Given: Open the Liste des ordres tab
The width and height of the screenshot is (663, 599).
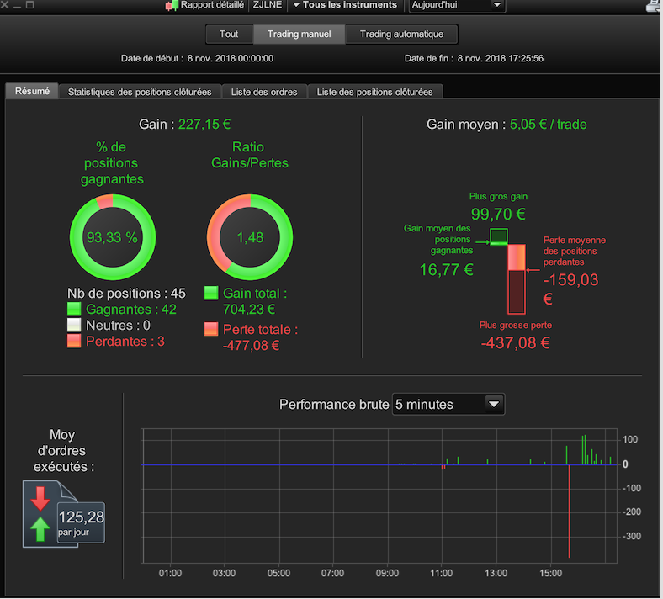Looking at the screenshot, I should click(264, 92).
